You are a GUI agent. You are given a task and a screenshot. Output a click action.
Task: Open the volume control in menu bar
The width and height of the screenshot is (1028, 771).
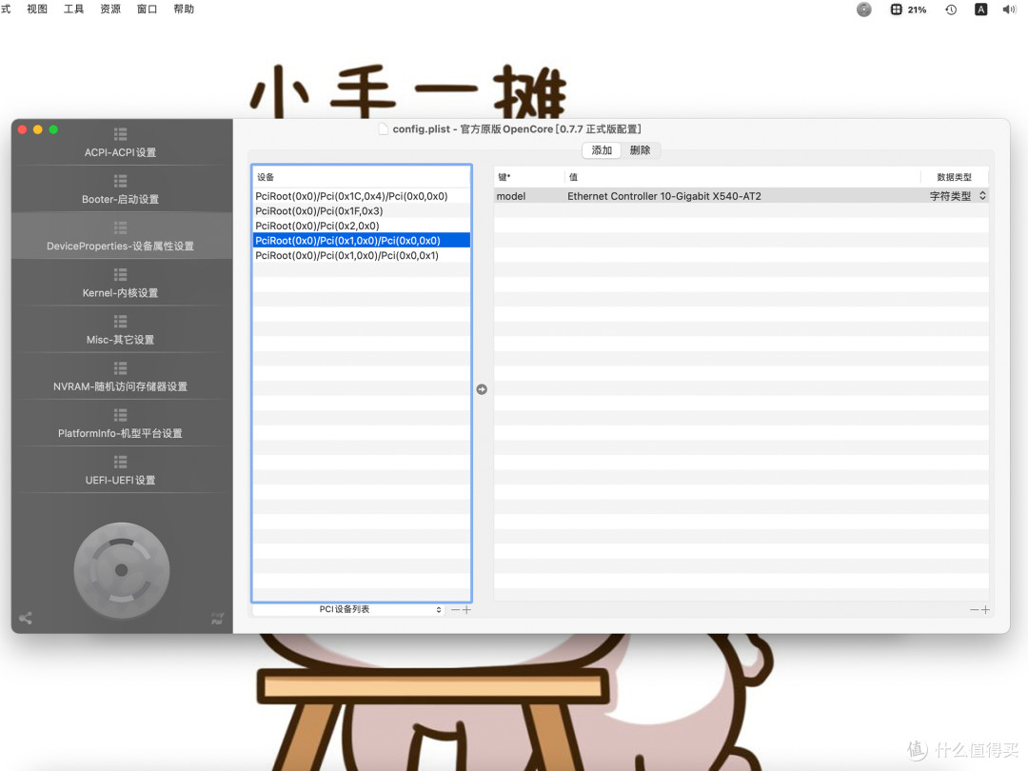pos(1010,10)
